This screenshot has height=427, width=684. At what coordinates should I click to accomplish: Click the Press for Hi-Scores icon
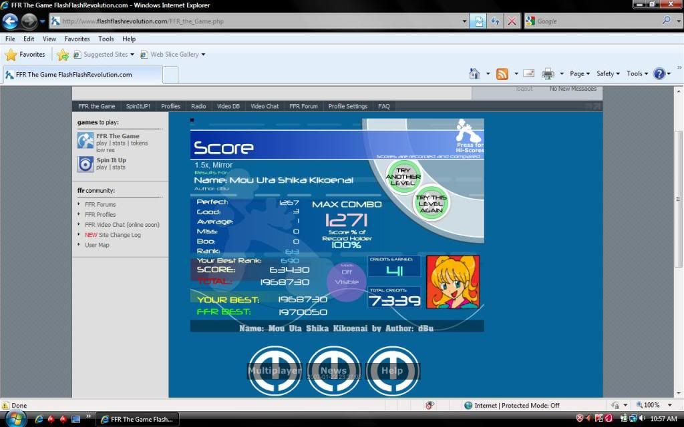pos(468,130)
